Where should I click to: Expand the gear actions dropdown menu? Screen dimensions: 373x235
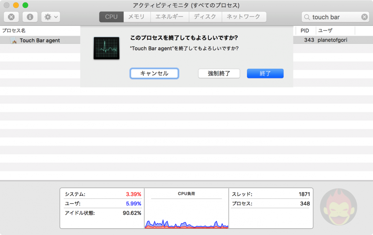(x=51, y=17)
